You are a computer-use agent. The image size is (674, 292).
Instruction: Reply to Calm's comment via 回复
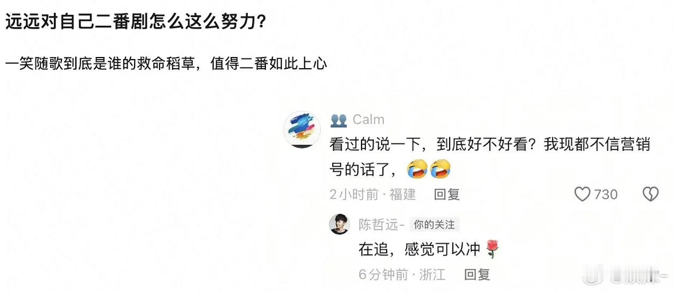point(446,194)
